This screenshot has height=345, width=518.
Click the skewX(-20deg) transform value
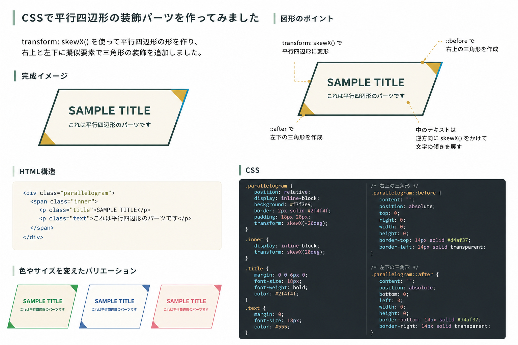click(x=307, y=223)
